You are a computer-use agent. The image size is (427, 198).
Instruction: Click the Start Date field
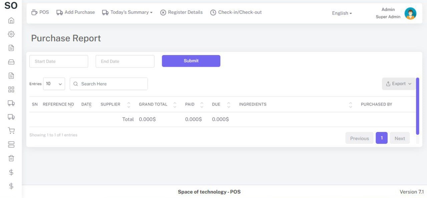[x=59, y=61]
